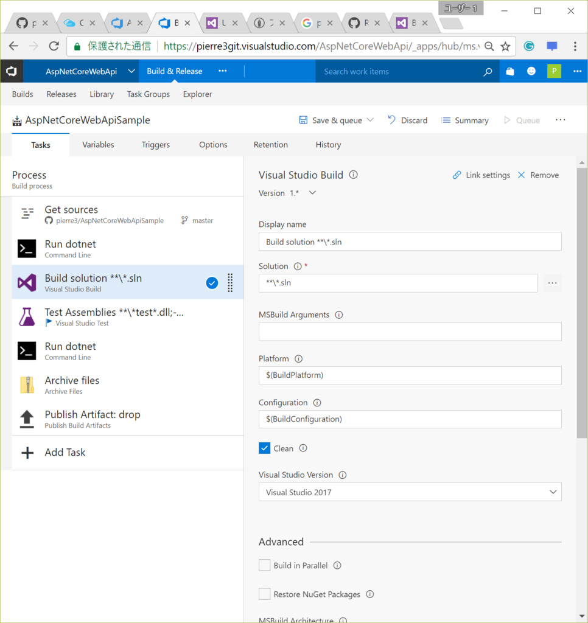This screenshot has height=623, width=588.
Task: Open the top-right blue header overflow menu
Action: pyautogui.click(x=577, y=71)
